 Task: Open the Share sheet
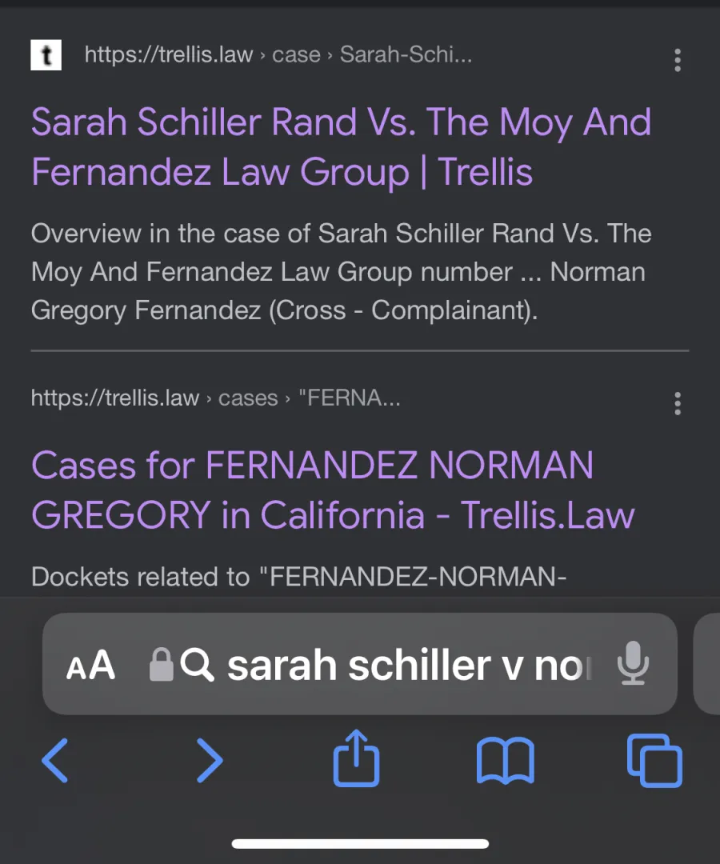pyautogui.click(x=356, y=760)
